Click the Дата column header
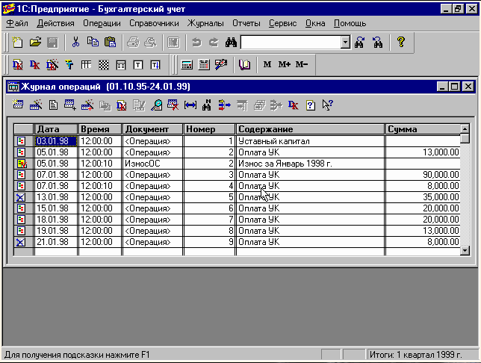This screenshot has width=481, height=363. click(x=56, y=129)
